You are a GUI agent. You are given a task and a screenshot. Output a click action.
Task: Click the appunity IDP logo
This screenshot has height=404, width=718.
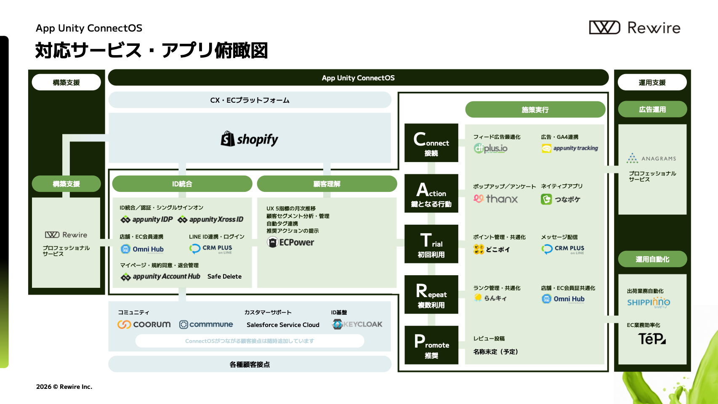(146, 219)
